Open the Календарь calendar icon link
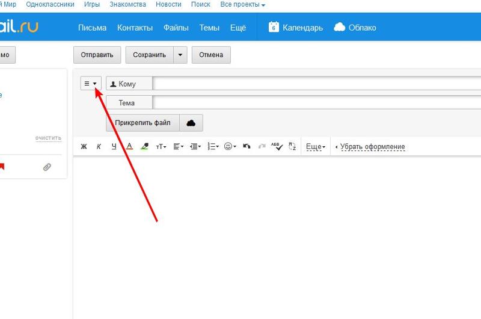The height and width of the screenshot is (319, 481). tap(296, 27)
